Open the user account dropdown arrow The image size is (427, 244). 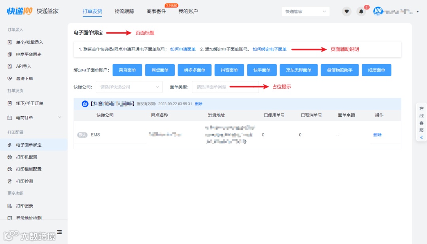coord(418,11)
